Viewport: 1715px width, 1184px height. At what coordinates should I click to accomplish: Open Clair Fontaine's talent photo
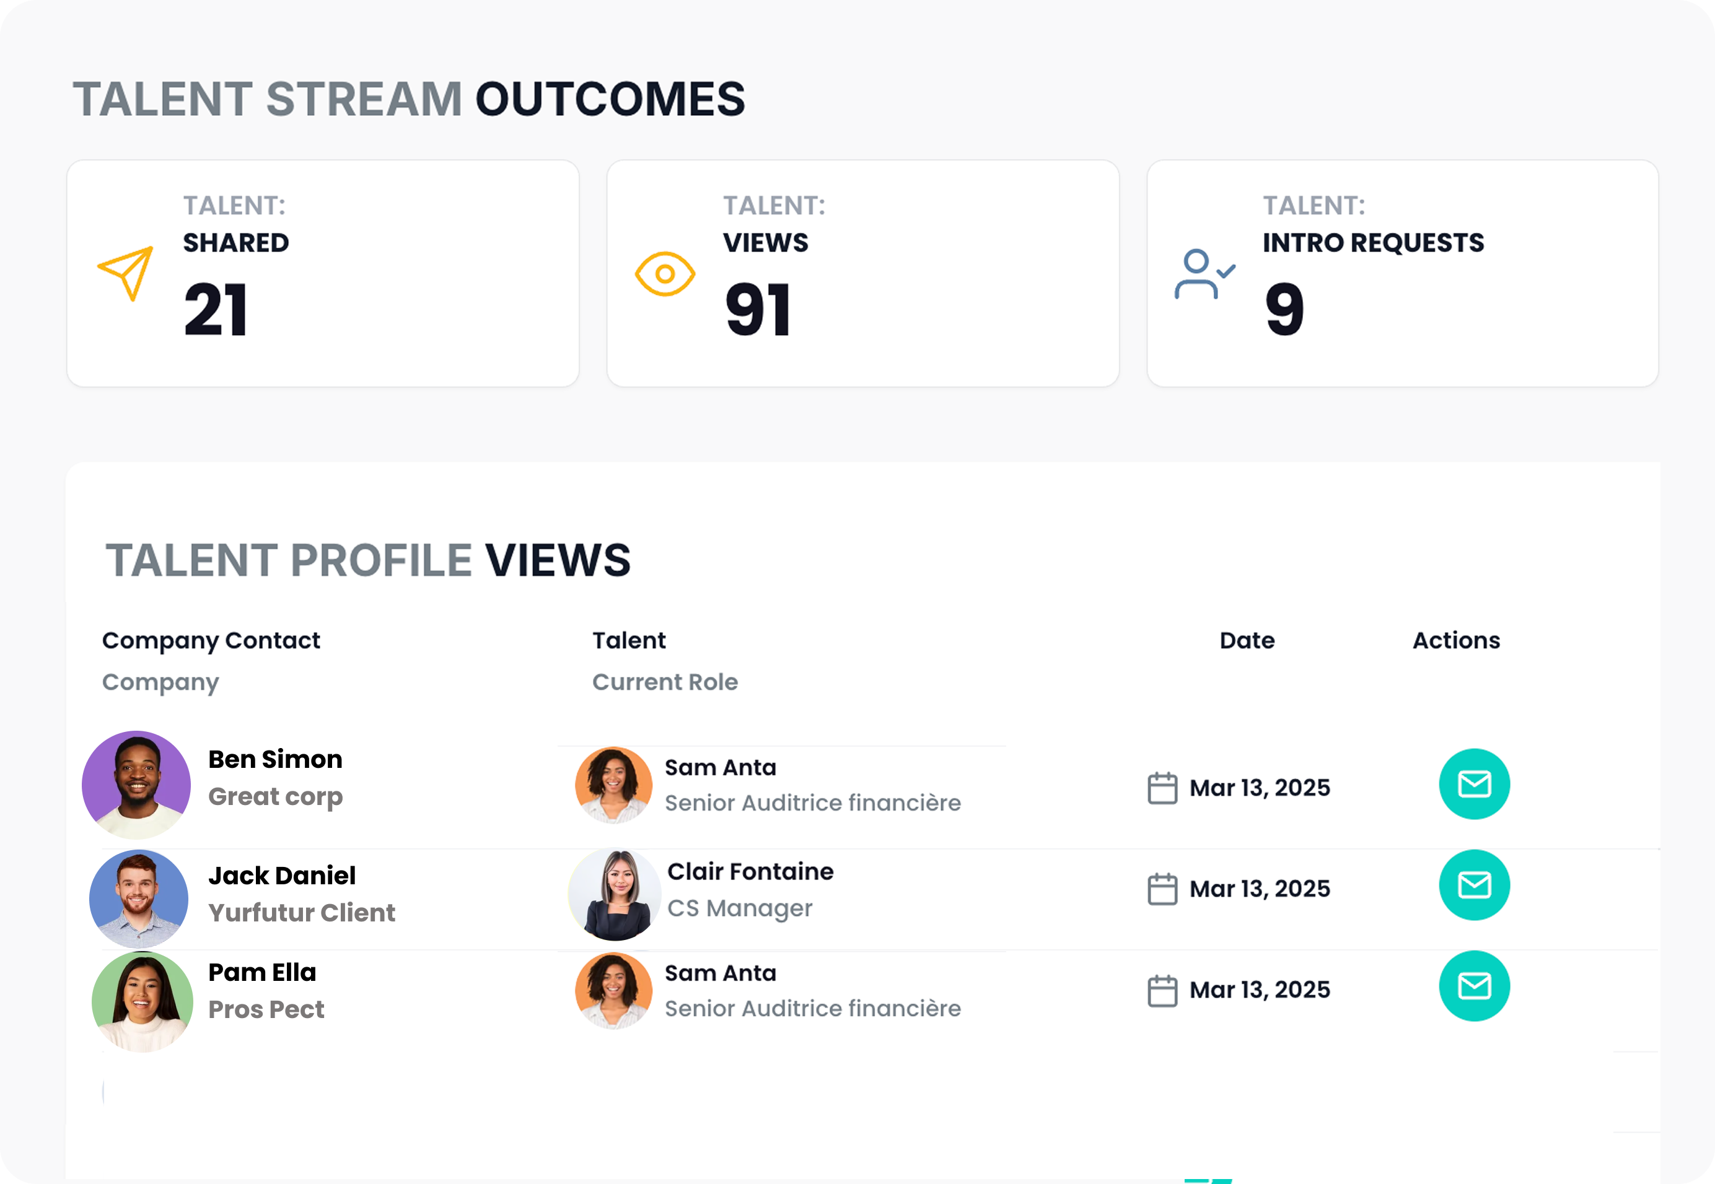click(x=615, y=895)
